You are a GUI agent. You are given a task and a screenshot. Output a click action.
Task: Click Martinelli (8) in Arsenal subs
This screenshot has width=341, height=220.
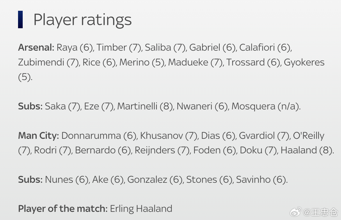pyautogui.click(x=145, y=107)
